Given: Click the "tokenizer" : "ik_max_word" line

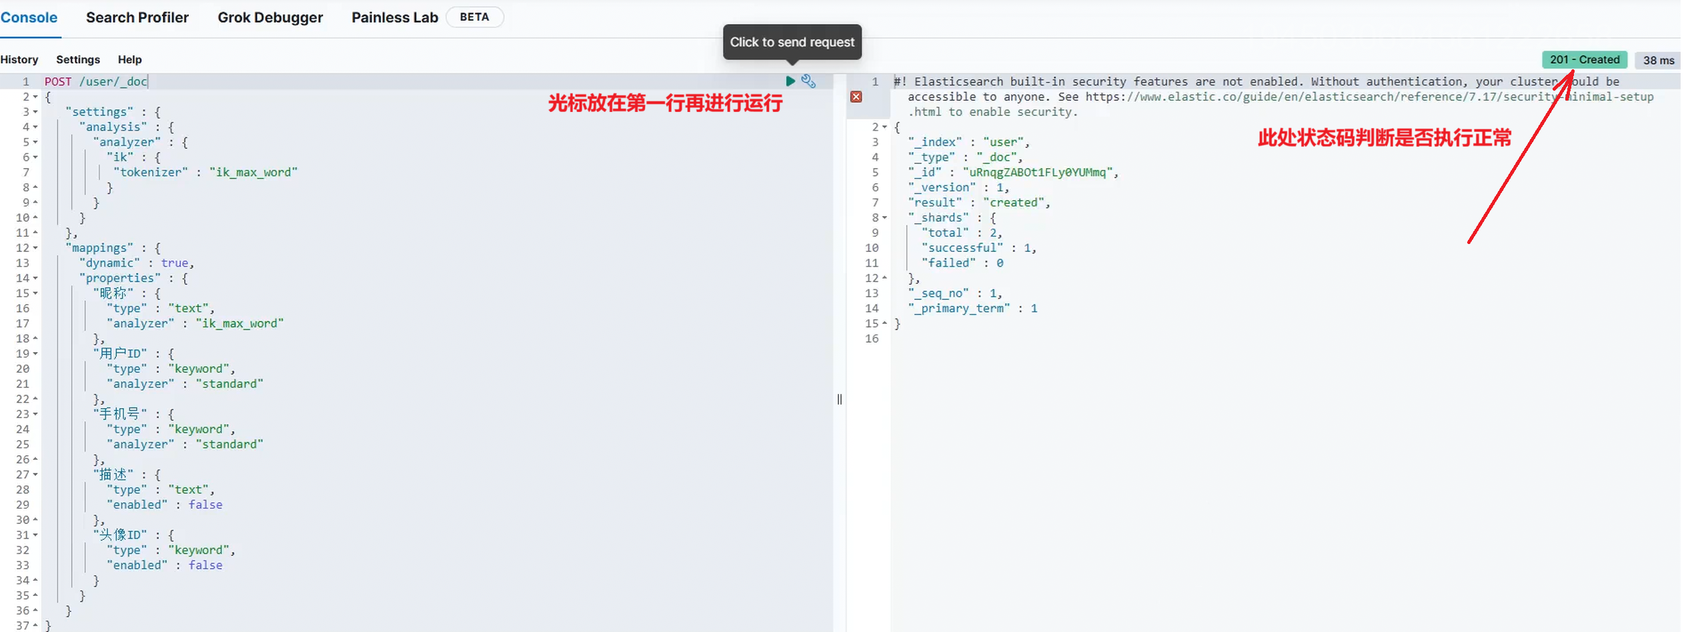Looking at the screenshot, I should [205, 172].
